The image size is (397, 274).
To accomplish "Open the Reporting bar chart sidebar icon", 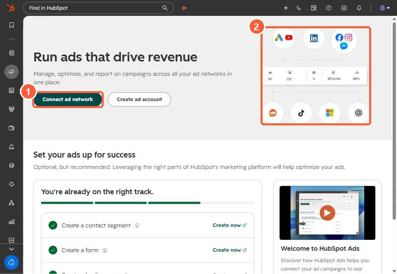I will 11,221.
